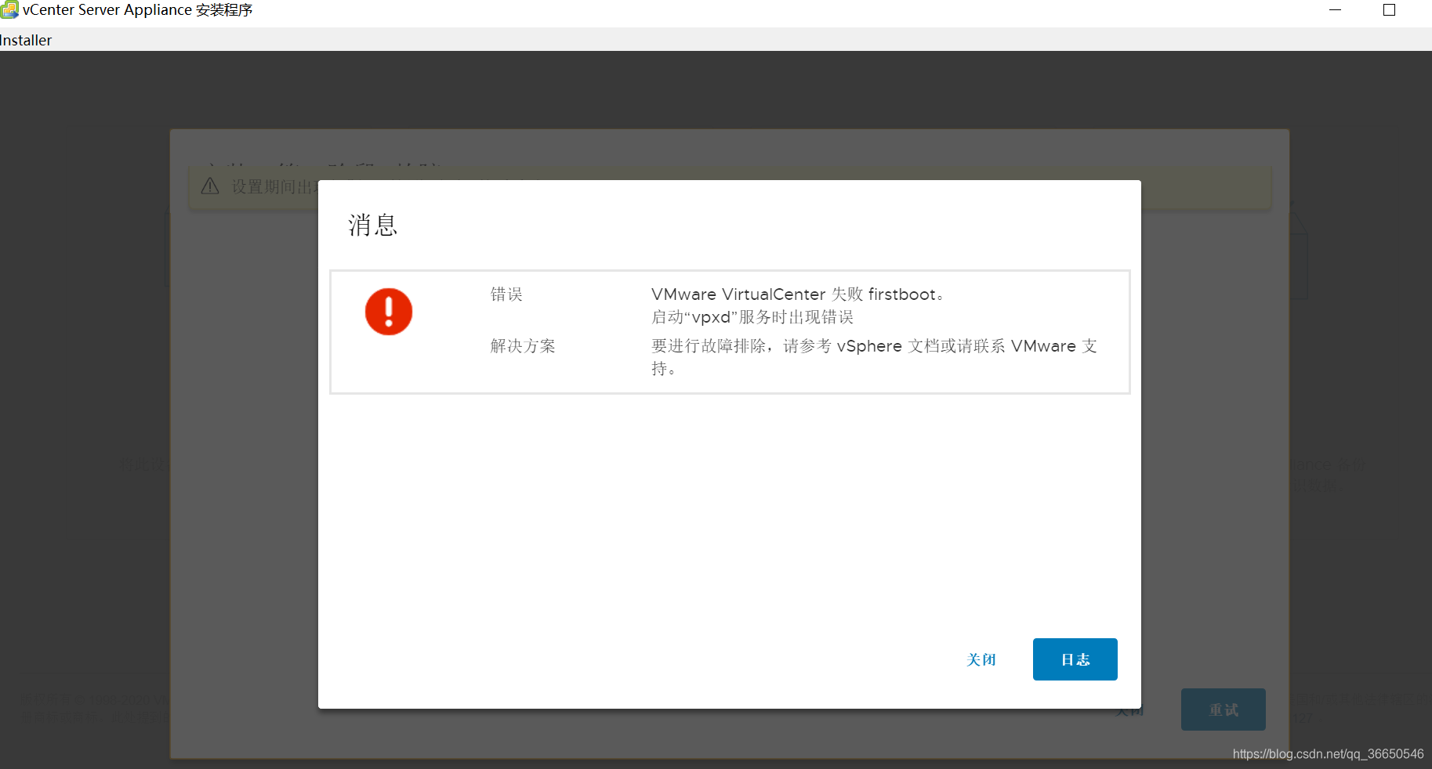
Task: Select the 错误 label text
Action: coord(506,294)
